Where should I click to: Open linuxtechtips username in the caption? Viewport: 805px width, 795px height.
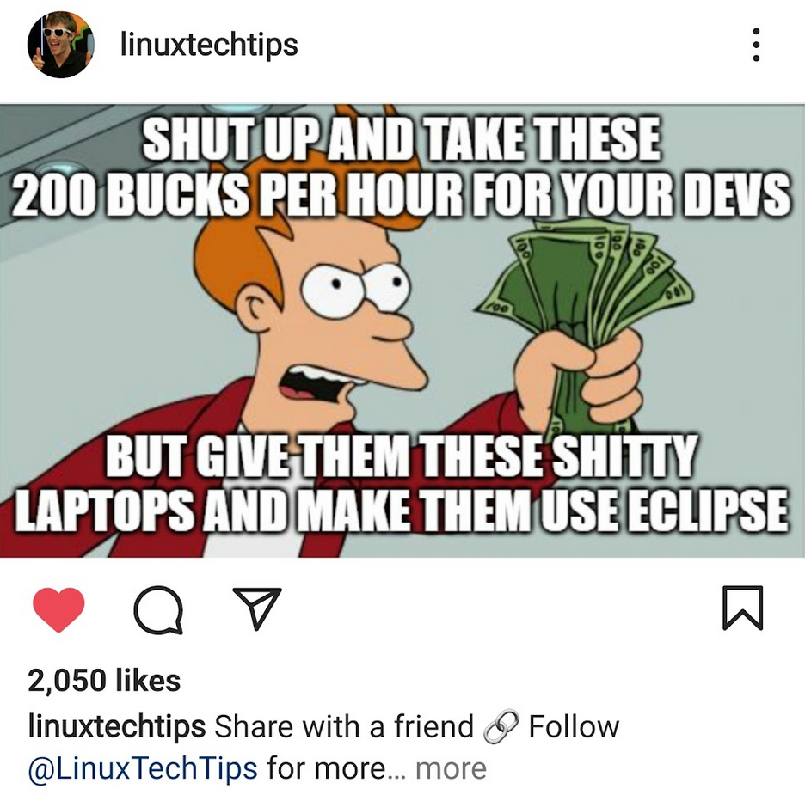pos(117,726)
